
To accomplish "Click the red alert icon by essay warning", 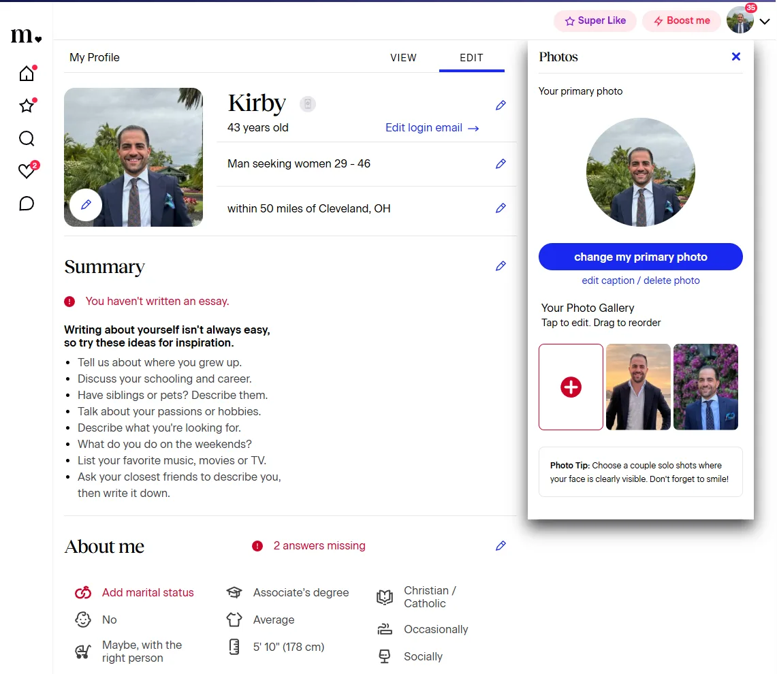I will pyautogui.click(x=69, y=302).
